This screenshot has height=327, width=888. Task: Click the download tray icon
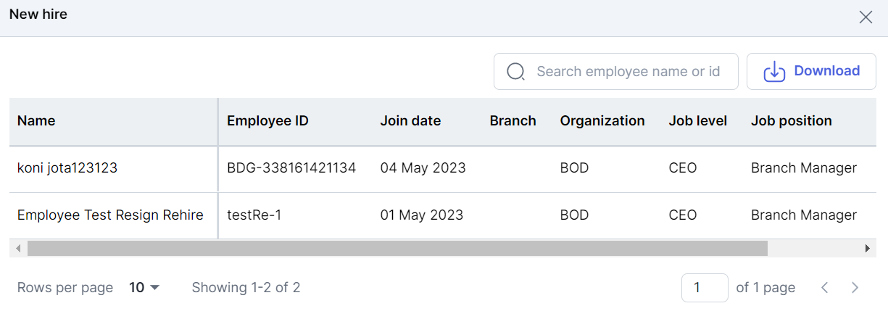pos(774,72)
